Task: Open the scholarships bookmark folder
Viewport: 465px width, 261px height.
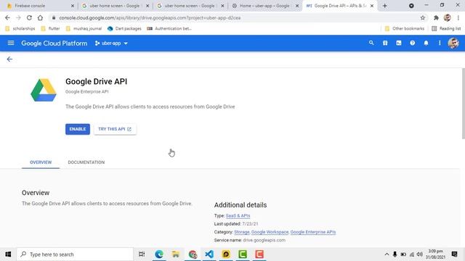Action: (x=20, y=28)
